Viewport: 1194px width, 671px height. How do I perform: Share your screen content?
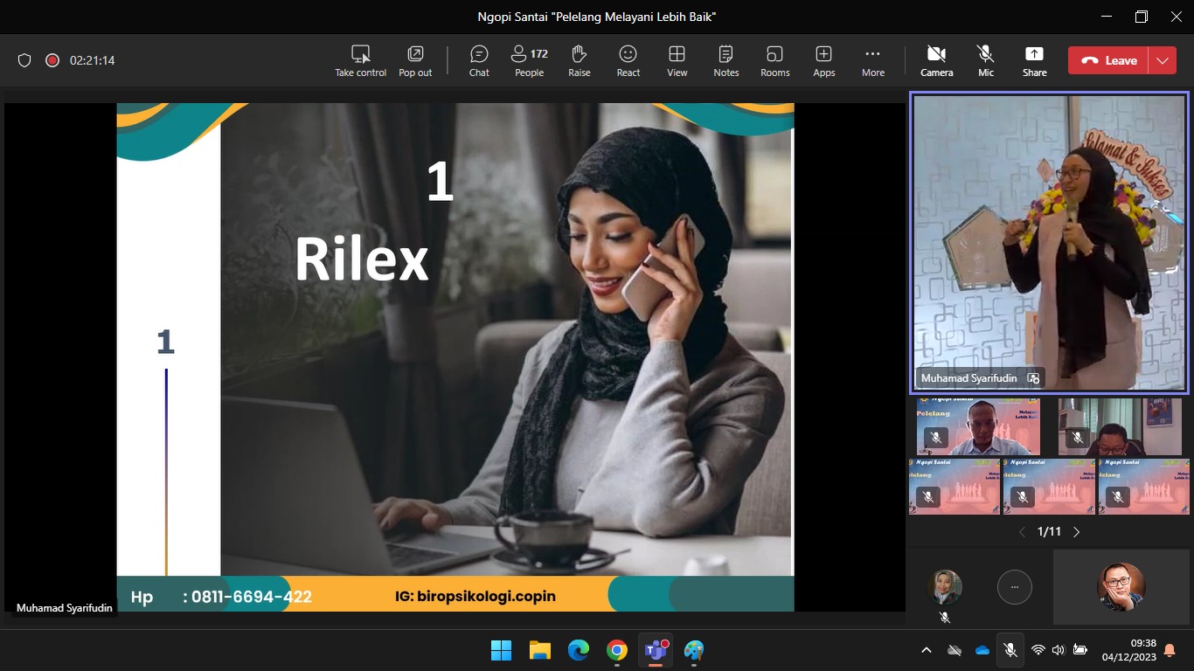pos(1034,60)
